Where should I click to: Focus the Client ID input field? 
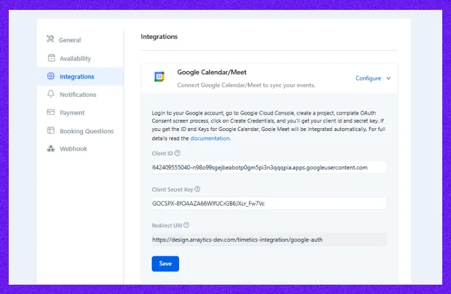269,168
